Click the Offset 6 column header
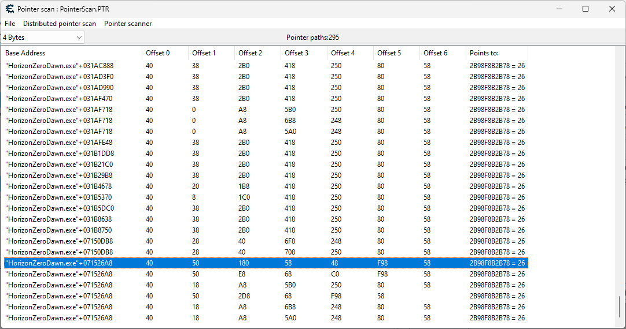Screen dimensions: 626x329 (x=443, y=53)
